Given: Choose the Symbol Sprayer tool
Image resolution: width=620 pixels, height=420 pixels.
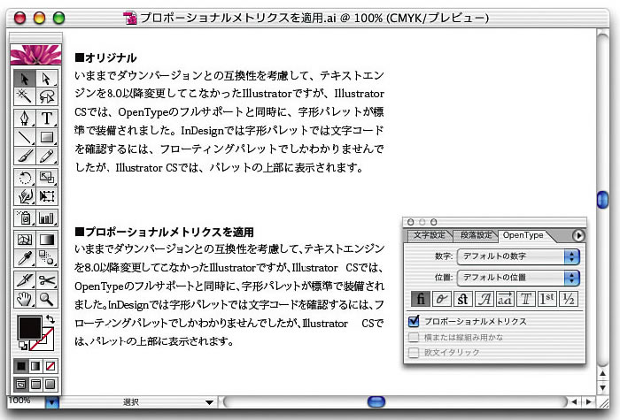Looking at the screenshot, I should point(25,218).
